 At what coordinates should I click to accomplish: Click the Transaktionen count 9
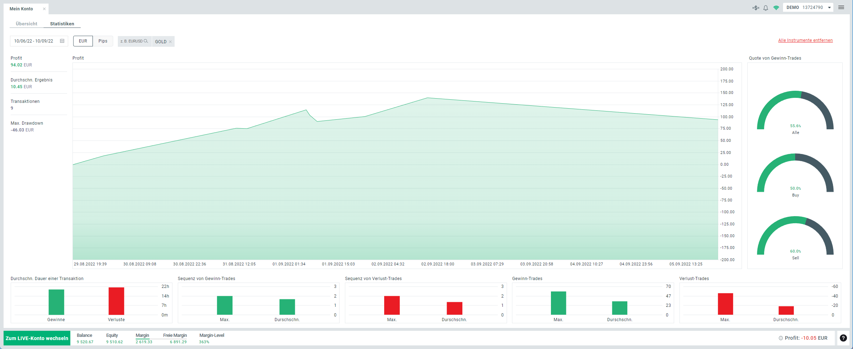pyautogui.click(x=12, y=108)
